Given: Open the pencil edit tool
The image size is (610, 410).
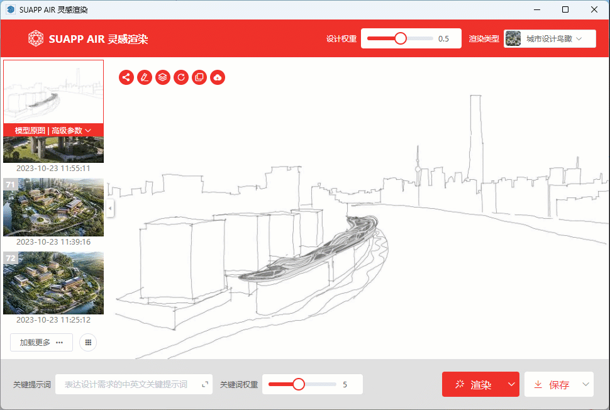Looking at the screenshot, I should tap(145, 77).
